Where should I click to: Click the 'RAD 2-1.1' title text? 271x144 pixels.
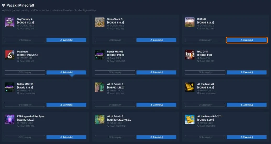coord(203,52)
